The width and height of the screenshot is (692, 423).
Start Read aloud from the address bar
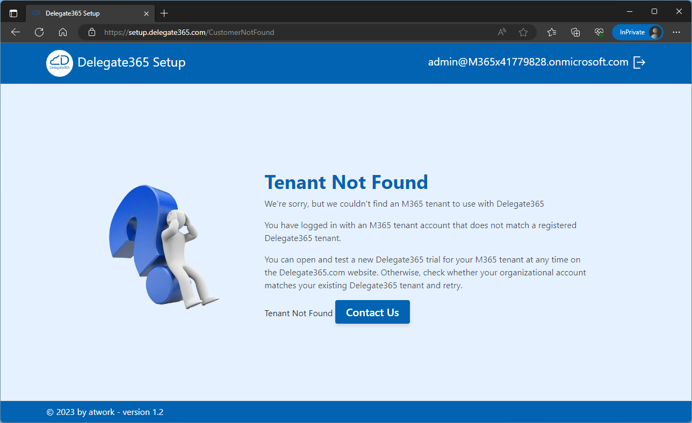502,32
